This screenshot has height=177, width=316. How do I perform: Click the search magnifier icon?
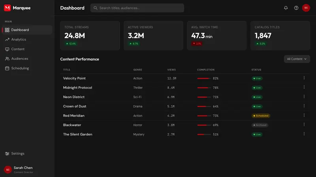coord(96,8)
